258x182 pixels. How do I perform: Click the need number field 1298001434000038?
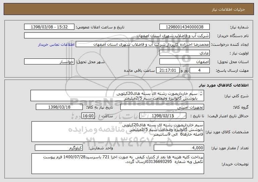(184, 27)
